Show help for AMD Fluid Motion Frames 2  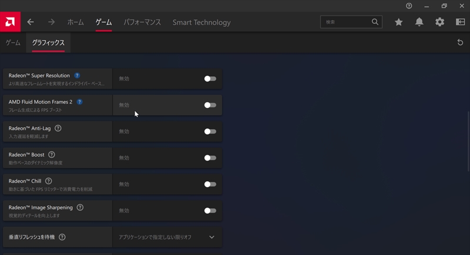point(79,102)
